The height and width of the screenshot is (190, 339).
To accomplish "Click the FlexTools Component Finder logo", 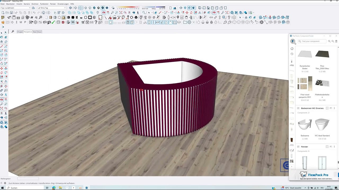I will tap(293, 41).
